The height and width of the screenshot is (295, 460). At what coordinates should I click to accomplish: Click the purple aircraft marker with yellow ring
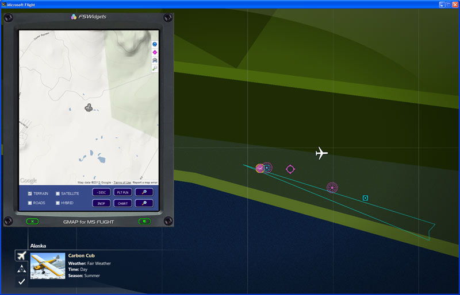(260, 168)
